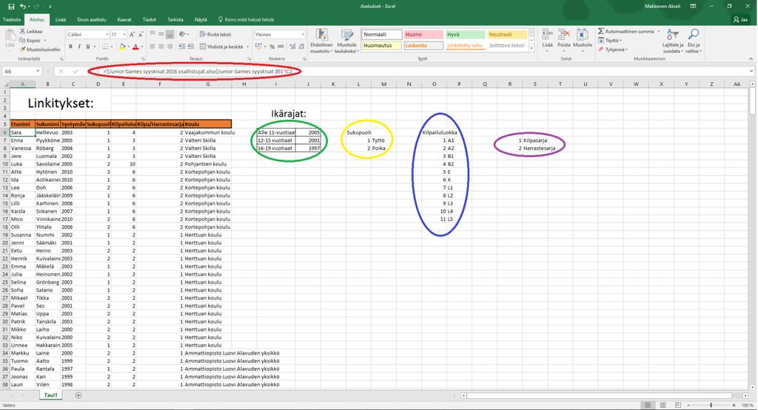Image resolution: width=758 pixels, height=410 pixels.
Task: Adjust the zoom slider in the status bar
Action: pos(711,405)
